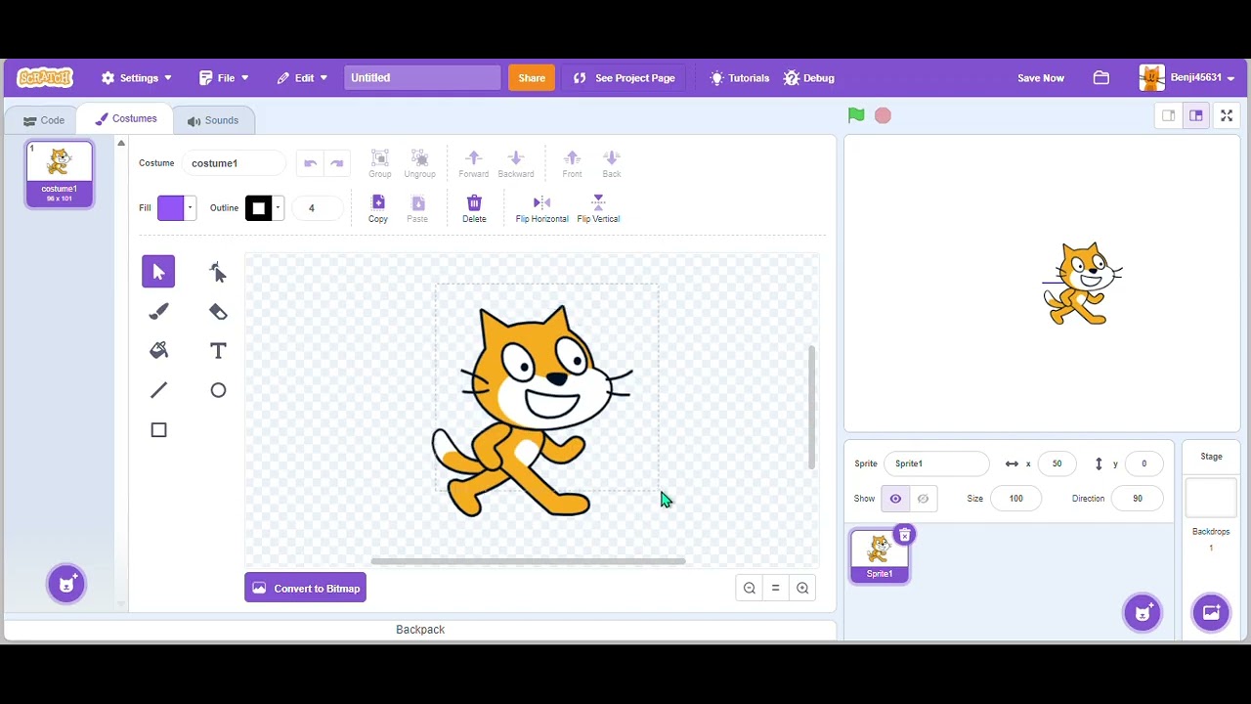Select the Reshape tool
Viewport: 1251px width, 704px height.
[x=218, y=272]
